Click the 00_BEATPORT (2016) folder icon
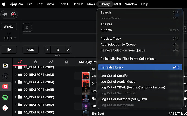The height and width of the screenshot is (116, 187). [x=20, y=97]
